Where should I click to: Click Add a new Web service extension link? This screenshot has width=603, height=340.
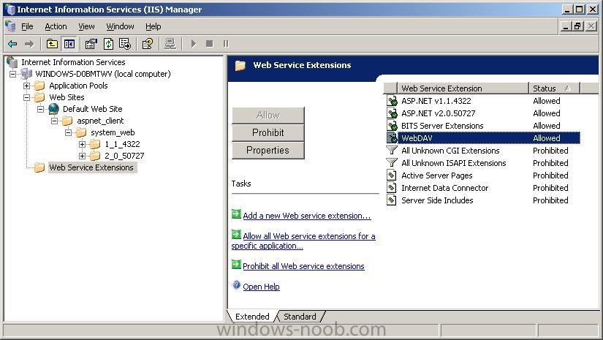(x=307, y=216)
